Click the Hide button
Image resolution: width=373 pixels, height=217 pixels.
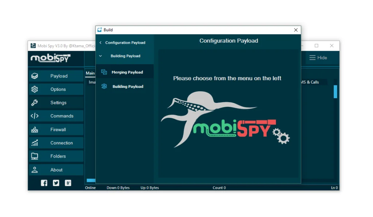click(319, 58)
